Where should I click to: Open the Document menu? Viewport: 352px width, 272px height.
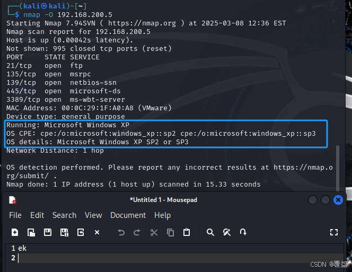pyautogui.click(x=128, y=215)
